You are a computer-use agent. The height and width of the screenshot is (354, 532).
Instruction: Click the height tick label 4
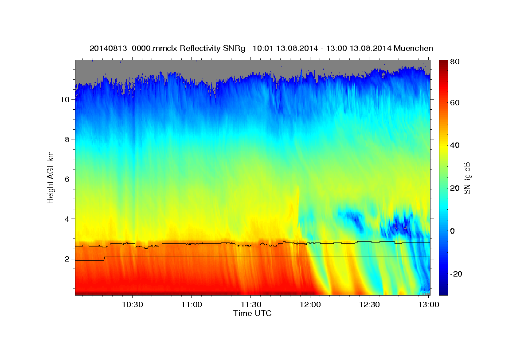pyautogui.click(x=68, y=219)
